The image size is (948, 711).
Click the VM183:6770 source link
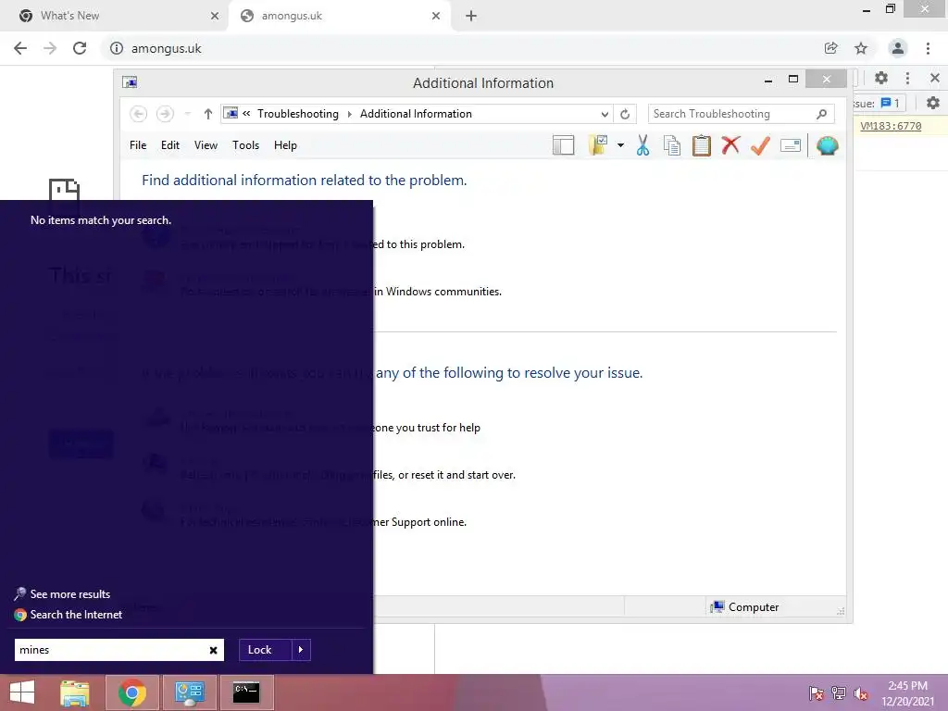[x=891, y=126]
